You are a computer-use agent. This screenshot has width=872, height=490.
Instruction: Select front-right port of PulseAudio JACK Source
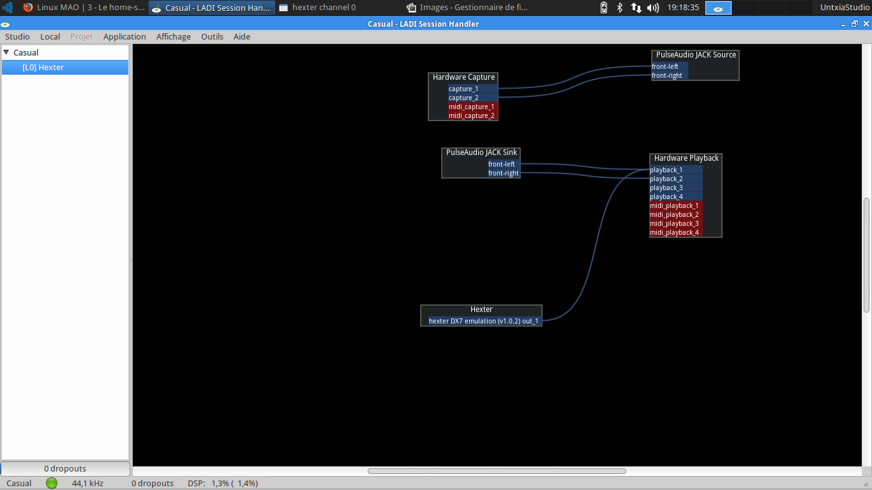(670, 75)
